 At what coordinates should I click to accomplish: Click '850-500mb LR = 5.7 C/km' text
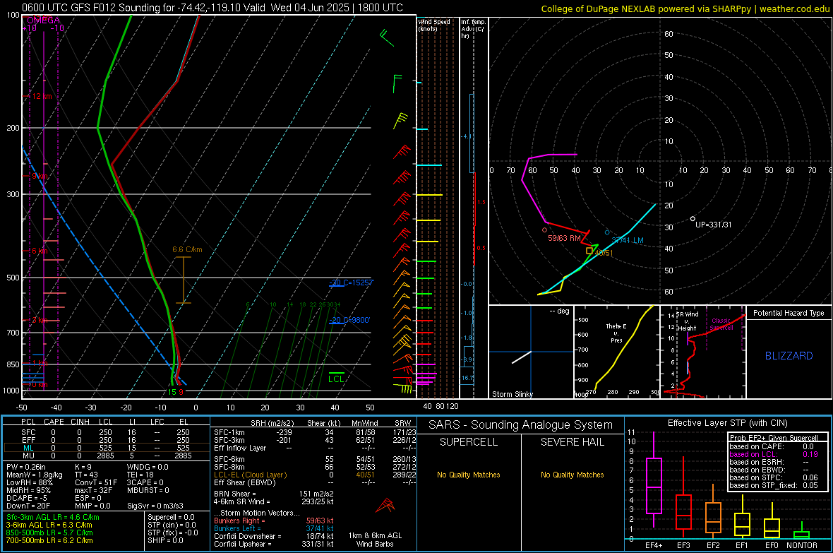click(x=49, y=533)
